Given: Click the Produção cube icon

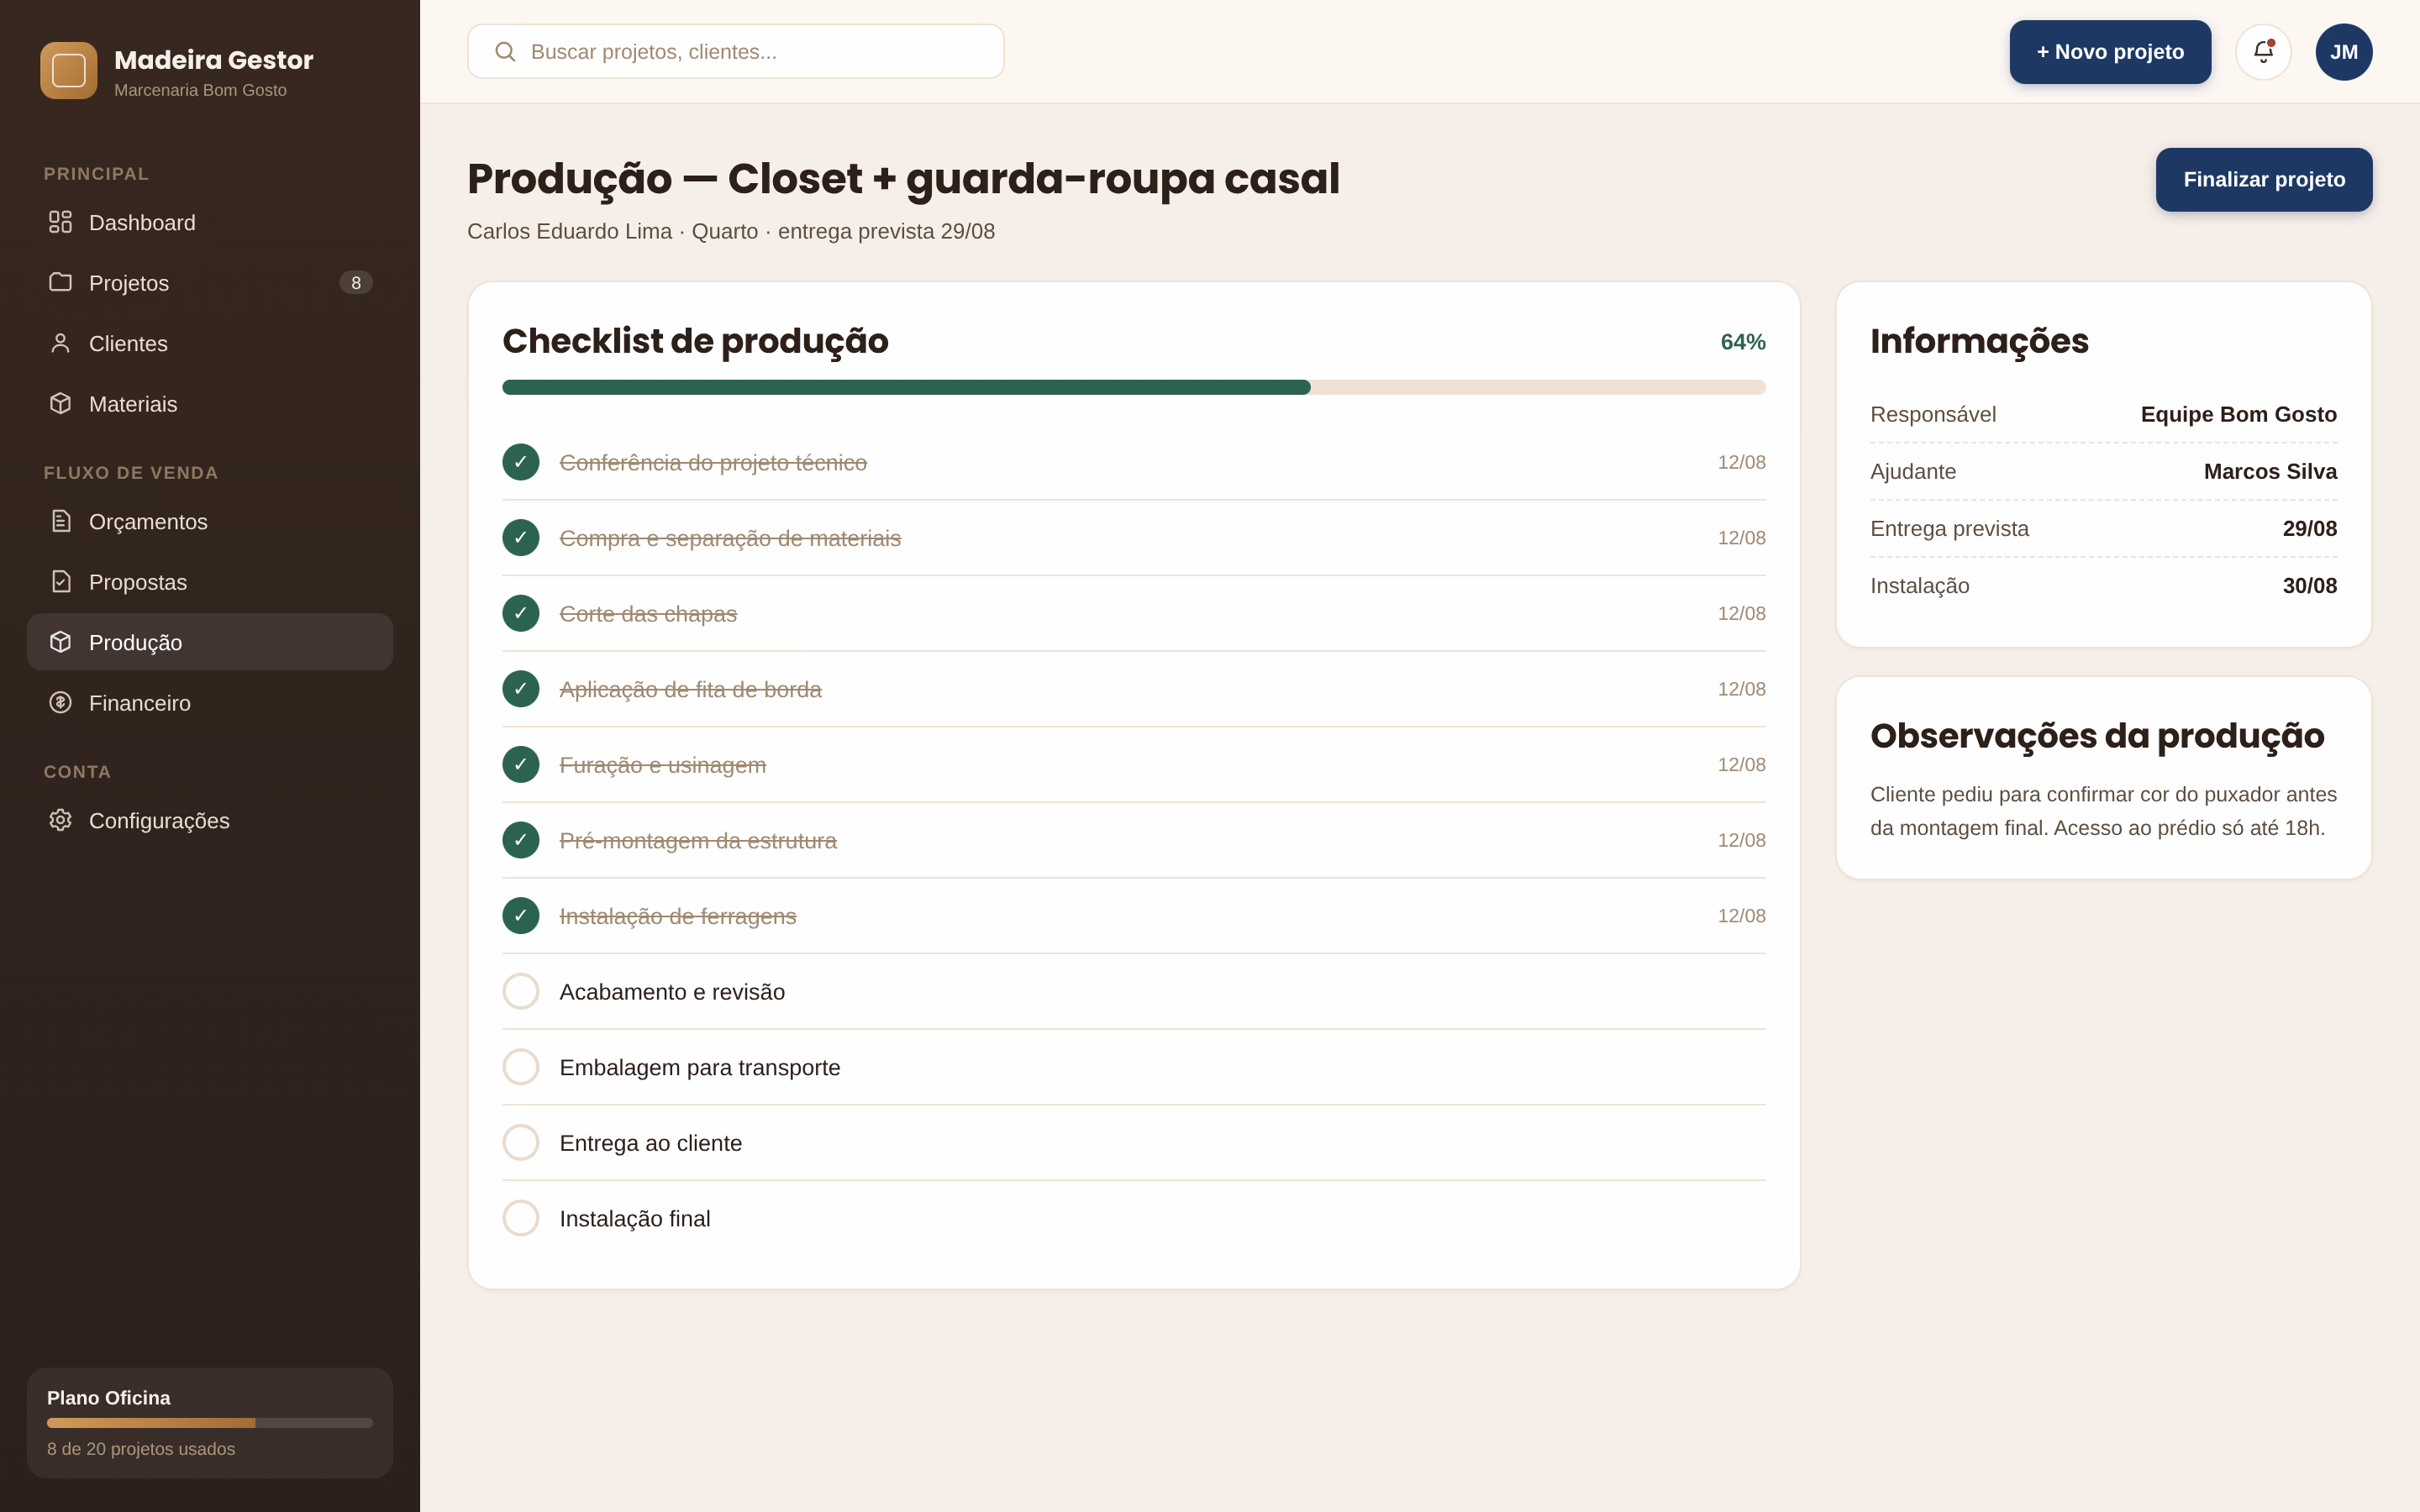Looking at the screenshot, I should click(x=61, y=642).
